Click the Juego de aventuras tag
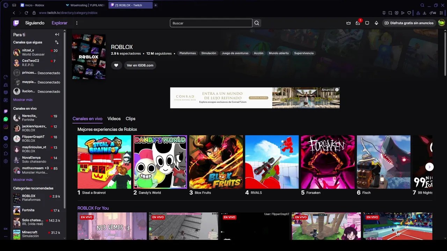Screen dimensions: 447x251 tap(235, 53)
